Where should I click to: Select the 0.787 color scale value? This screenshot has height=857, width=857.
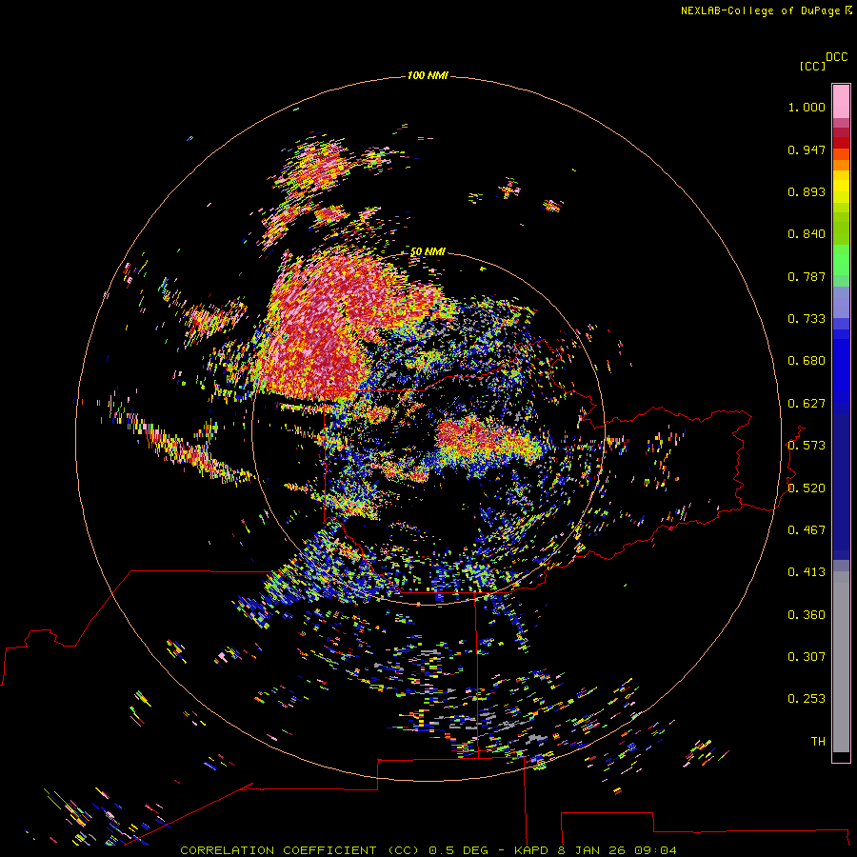tap(807, 276)
